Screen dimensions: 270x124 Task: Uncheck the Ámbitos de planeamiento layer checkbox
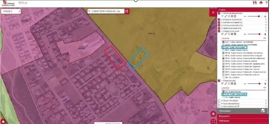tap(219, 13)
